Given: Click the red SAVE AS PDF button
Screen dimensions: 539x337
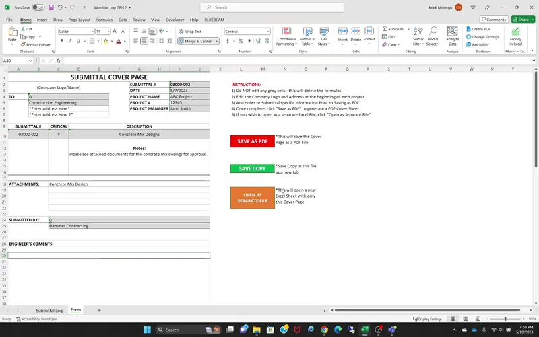Looking at the screenshot, I should click(x=252, y=141).
